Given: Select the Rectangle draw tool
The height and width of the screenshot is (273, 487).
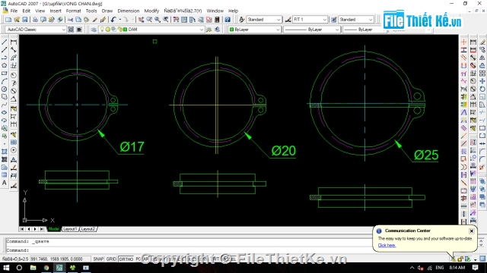Looking at the screenshot, I should coord(5,74).
